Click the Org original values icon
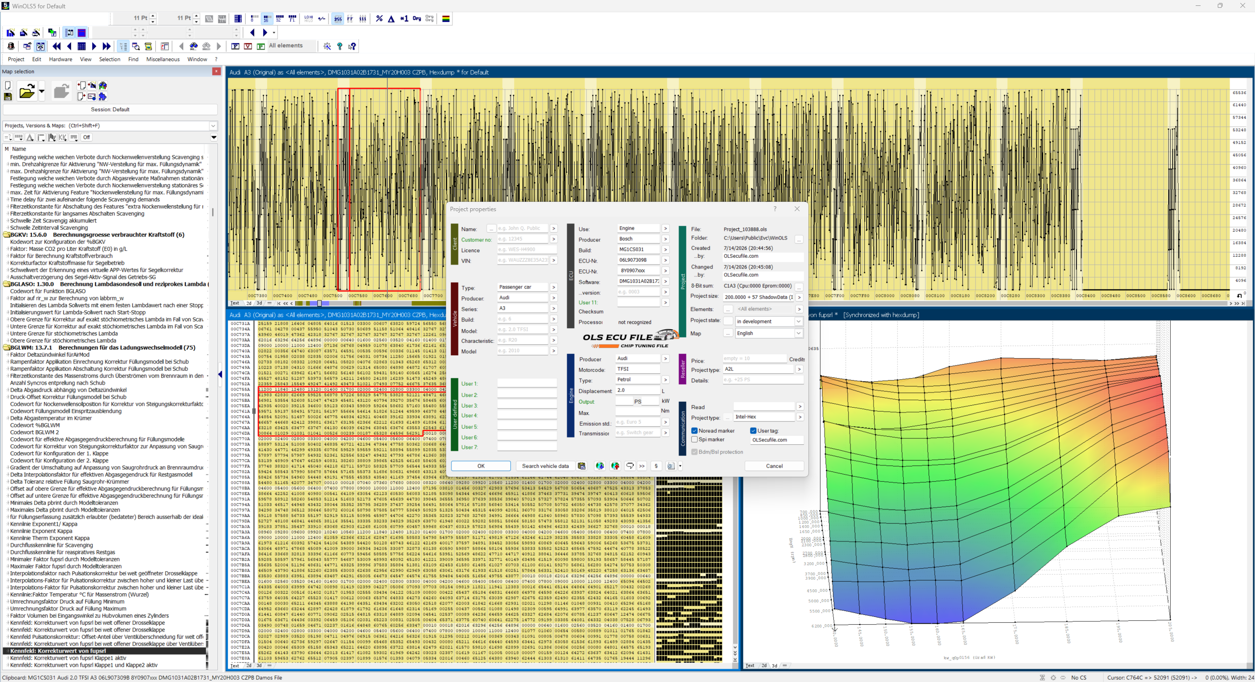The width and height of the screenshot is (1255, 682). tap(417, 19)
